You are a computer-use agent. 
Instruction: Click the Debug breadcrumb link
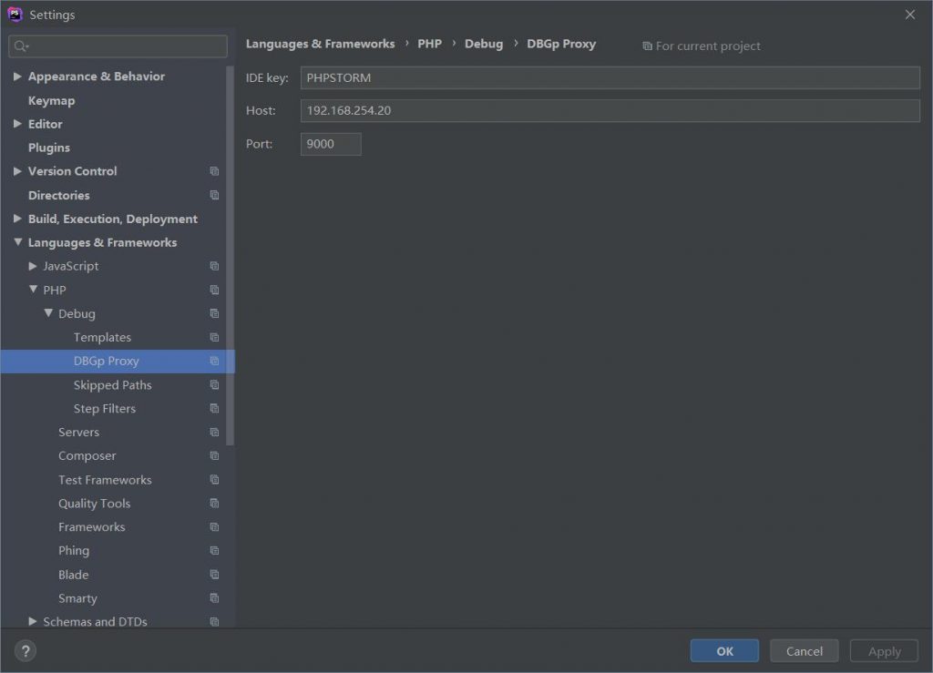click(x=484, y=44)
